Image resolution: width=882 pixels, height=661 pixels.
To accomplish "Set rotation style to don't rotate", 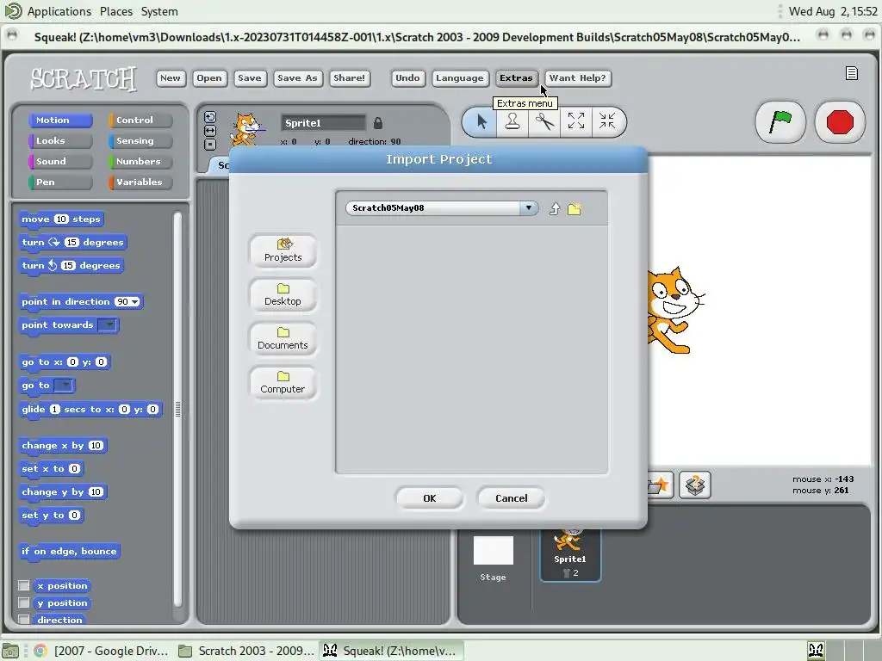I will pyautogui.click(x=210, y=145).
